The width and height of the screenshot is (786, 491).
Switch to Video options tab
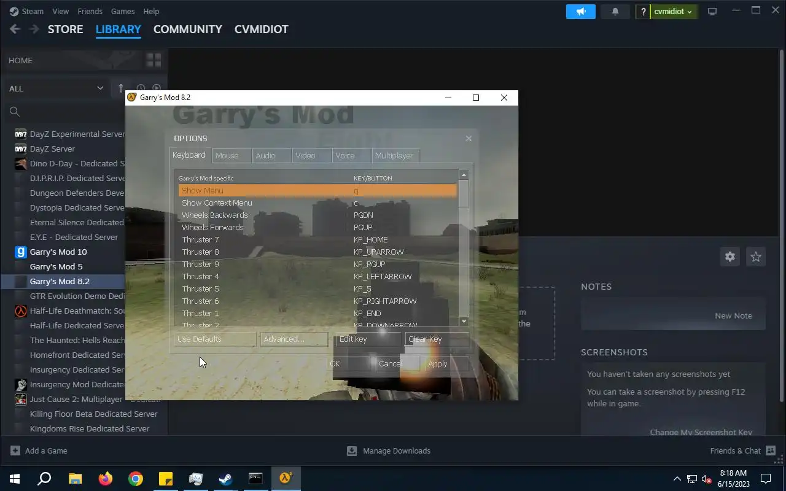[x=311, y=156]
